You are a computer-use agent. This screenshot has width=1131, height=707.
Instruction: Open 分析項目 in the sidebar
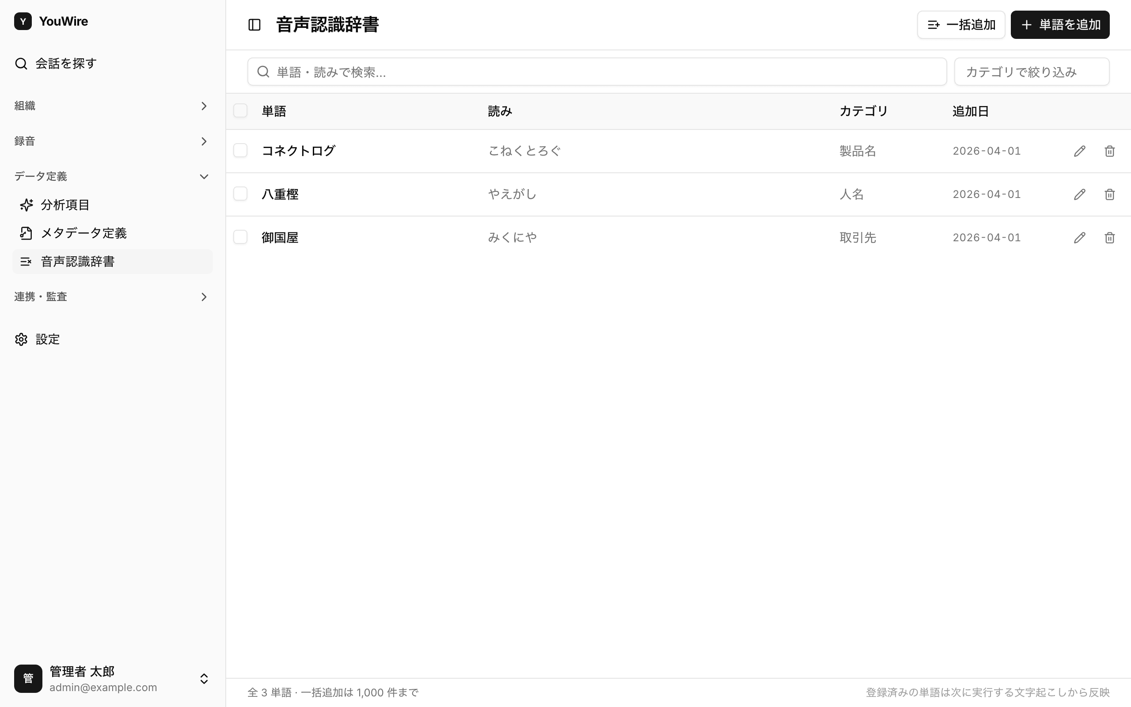click(x=112, y=205)
